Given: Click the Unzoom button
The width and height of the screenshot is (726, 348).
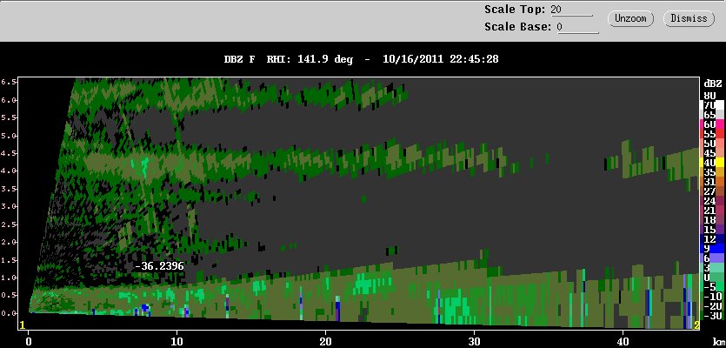Looking at the screenshot, I should 630,18.
